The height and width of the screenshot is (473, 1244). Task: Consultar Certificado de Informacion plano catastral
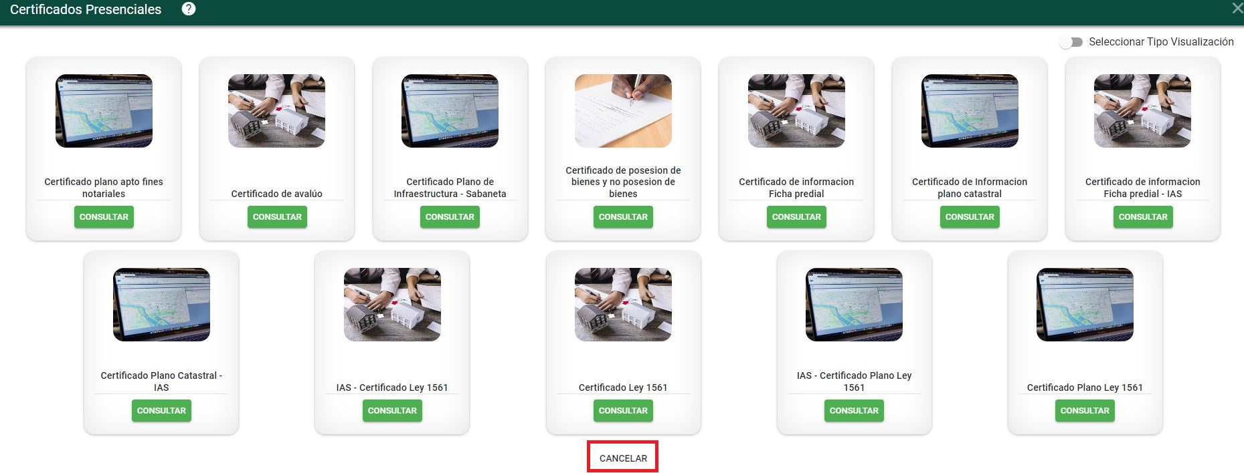[970, 216]
